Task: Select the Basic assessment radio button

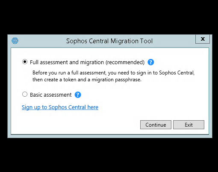Action: 25,94
